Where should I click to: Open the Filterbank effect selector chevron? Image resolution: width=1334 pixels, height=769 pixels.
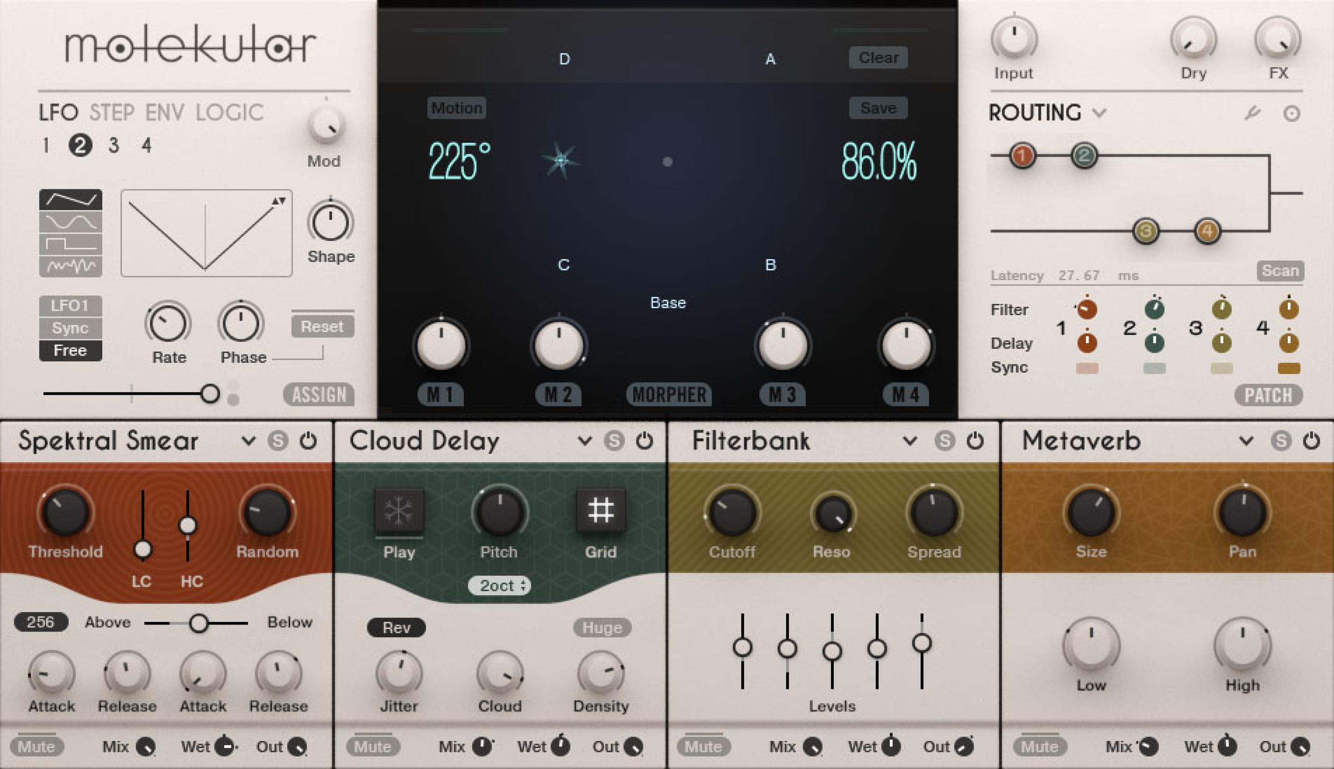[910, 440]
